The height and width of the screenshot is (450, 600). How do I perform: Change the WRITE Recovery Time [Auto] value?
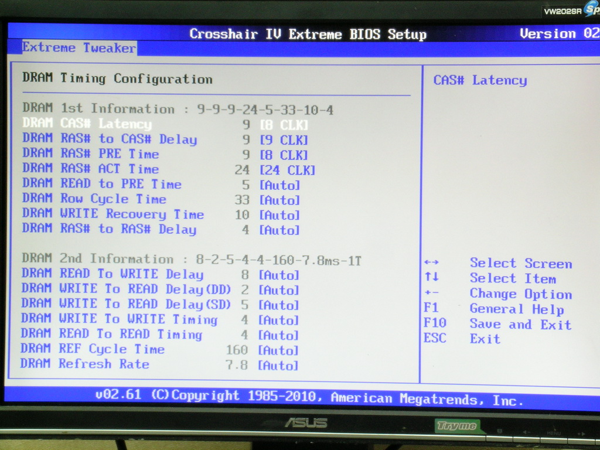[279, 215]
